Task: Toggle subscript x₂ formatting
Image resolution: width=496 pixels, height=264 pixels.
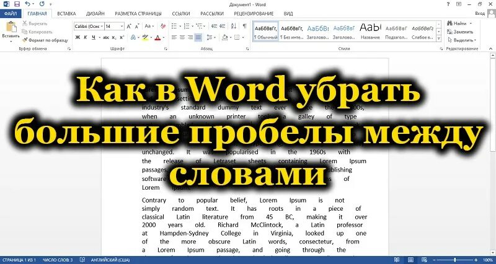Action: pyautogui.click(x=114, y=37)
